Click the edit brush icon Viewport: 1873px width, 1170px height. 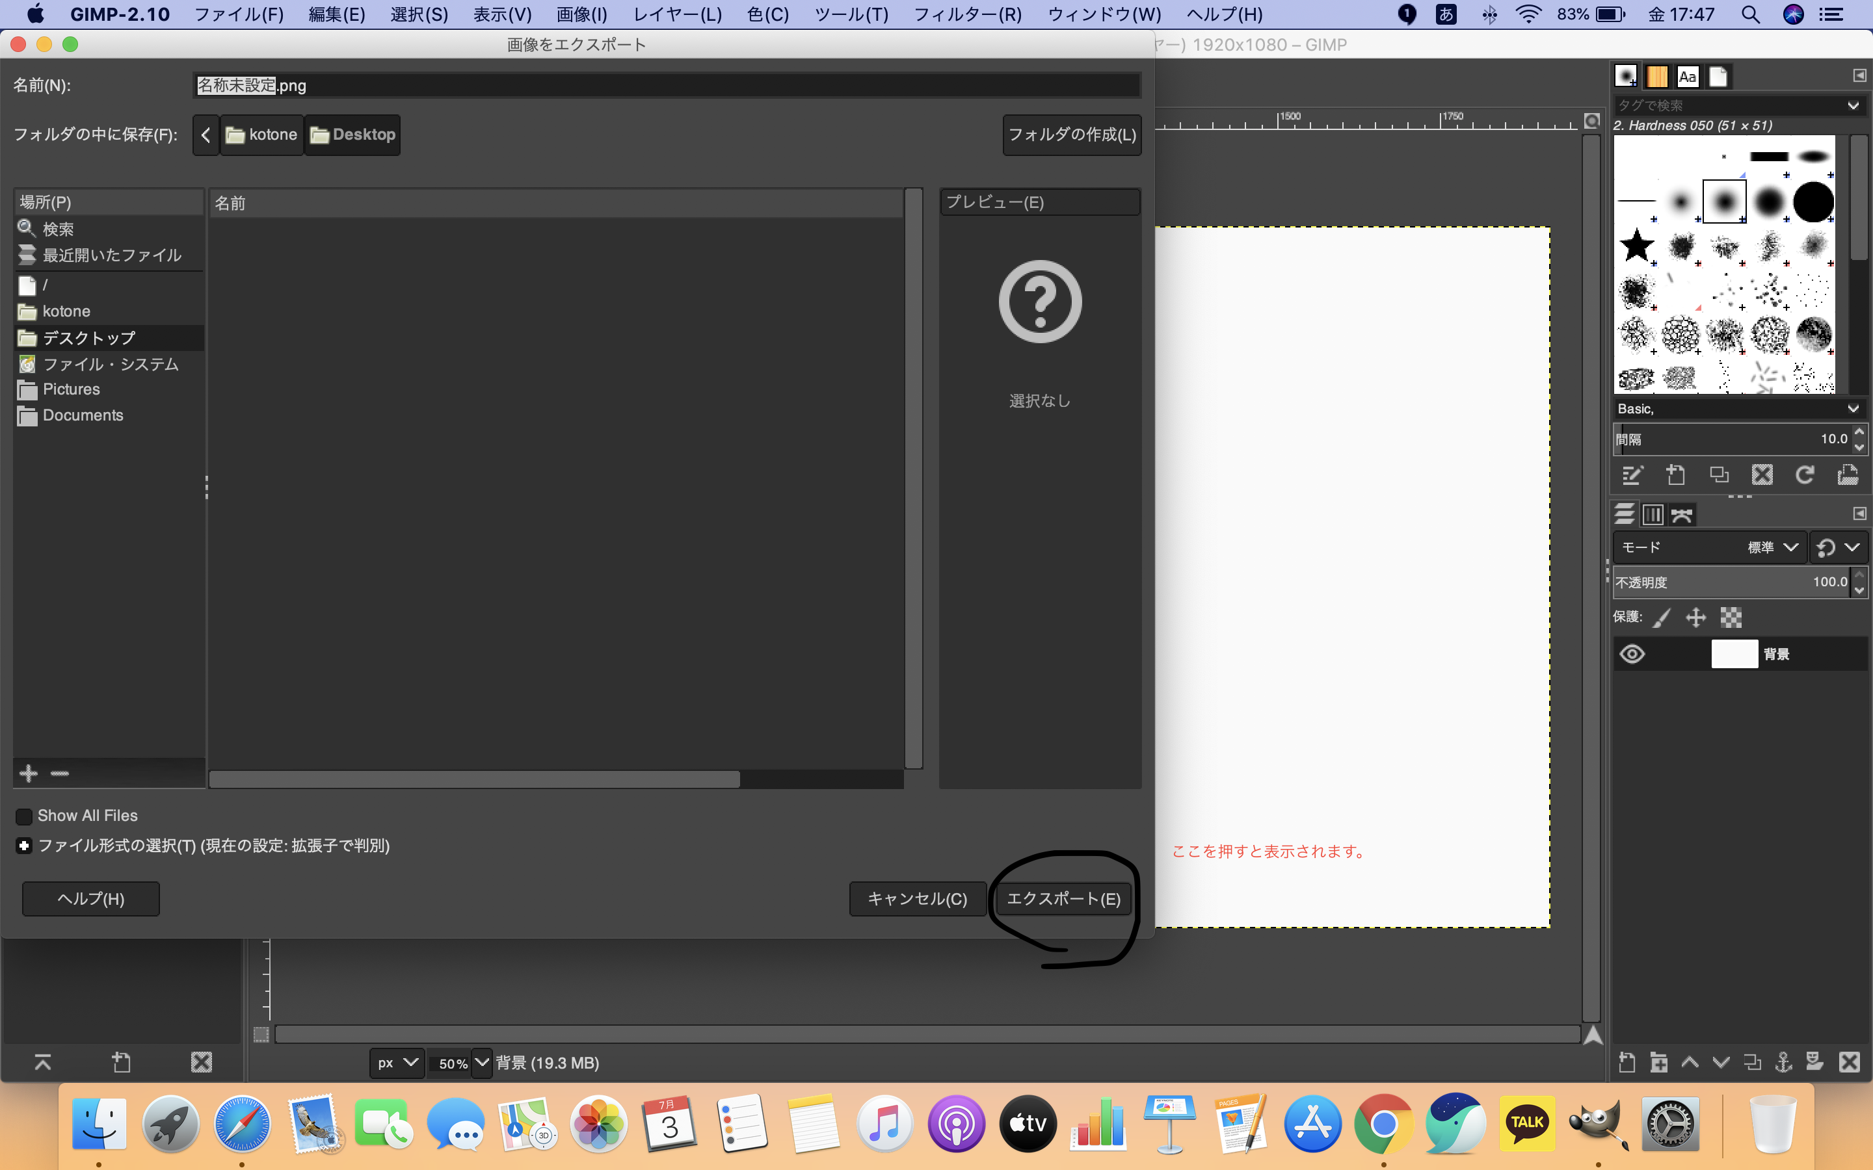(x=1632, y=474)
